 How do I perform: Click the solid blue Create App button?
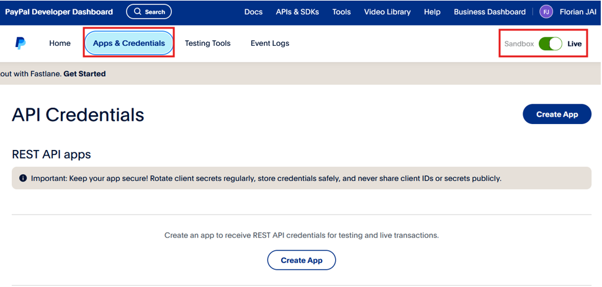point(557,114)
